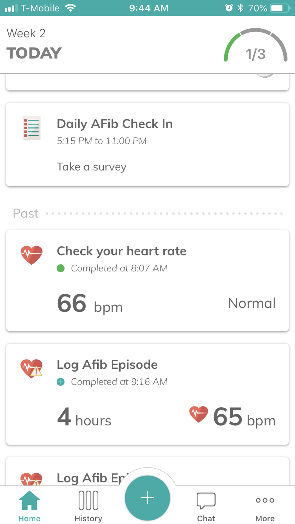295x524 pixels.
Task: Tap the Home tab icon
Action: click(29, 501)
